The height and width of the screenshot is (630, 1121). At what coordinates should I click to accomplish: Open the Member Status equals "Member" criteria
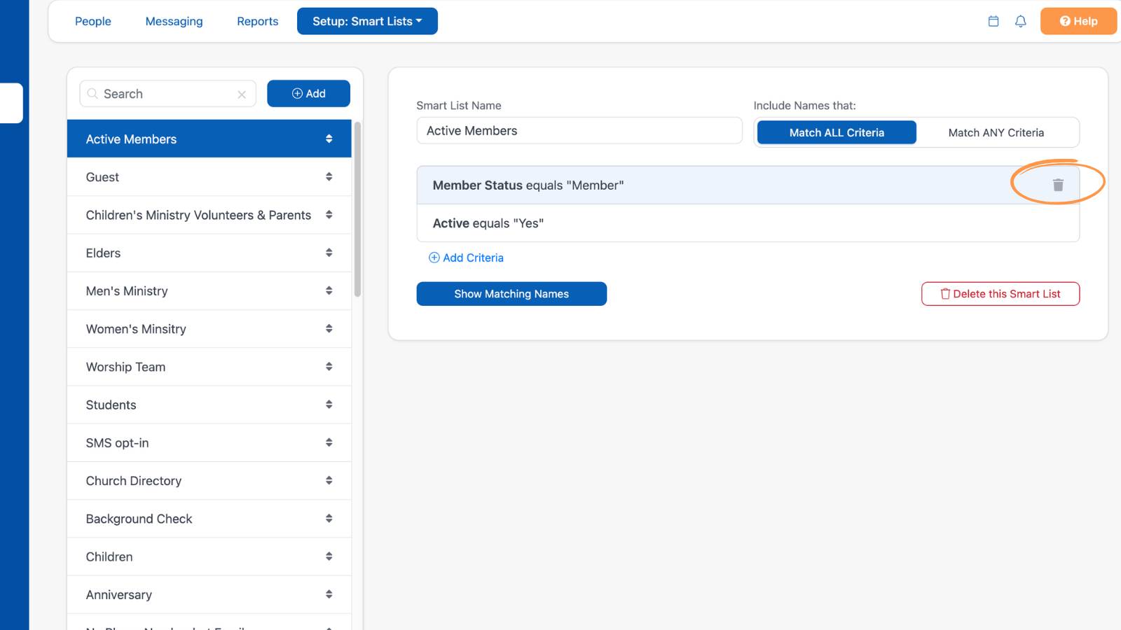point(748,185)
